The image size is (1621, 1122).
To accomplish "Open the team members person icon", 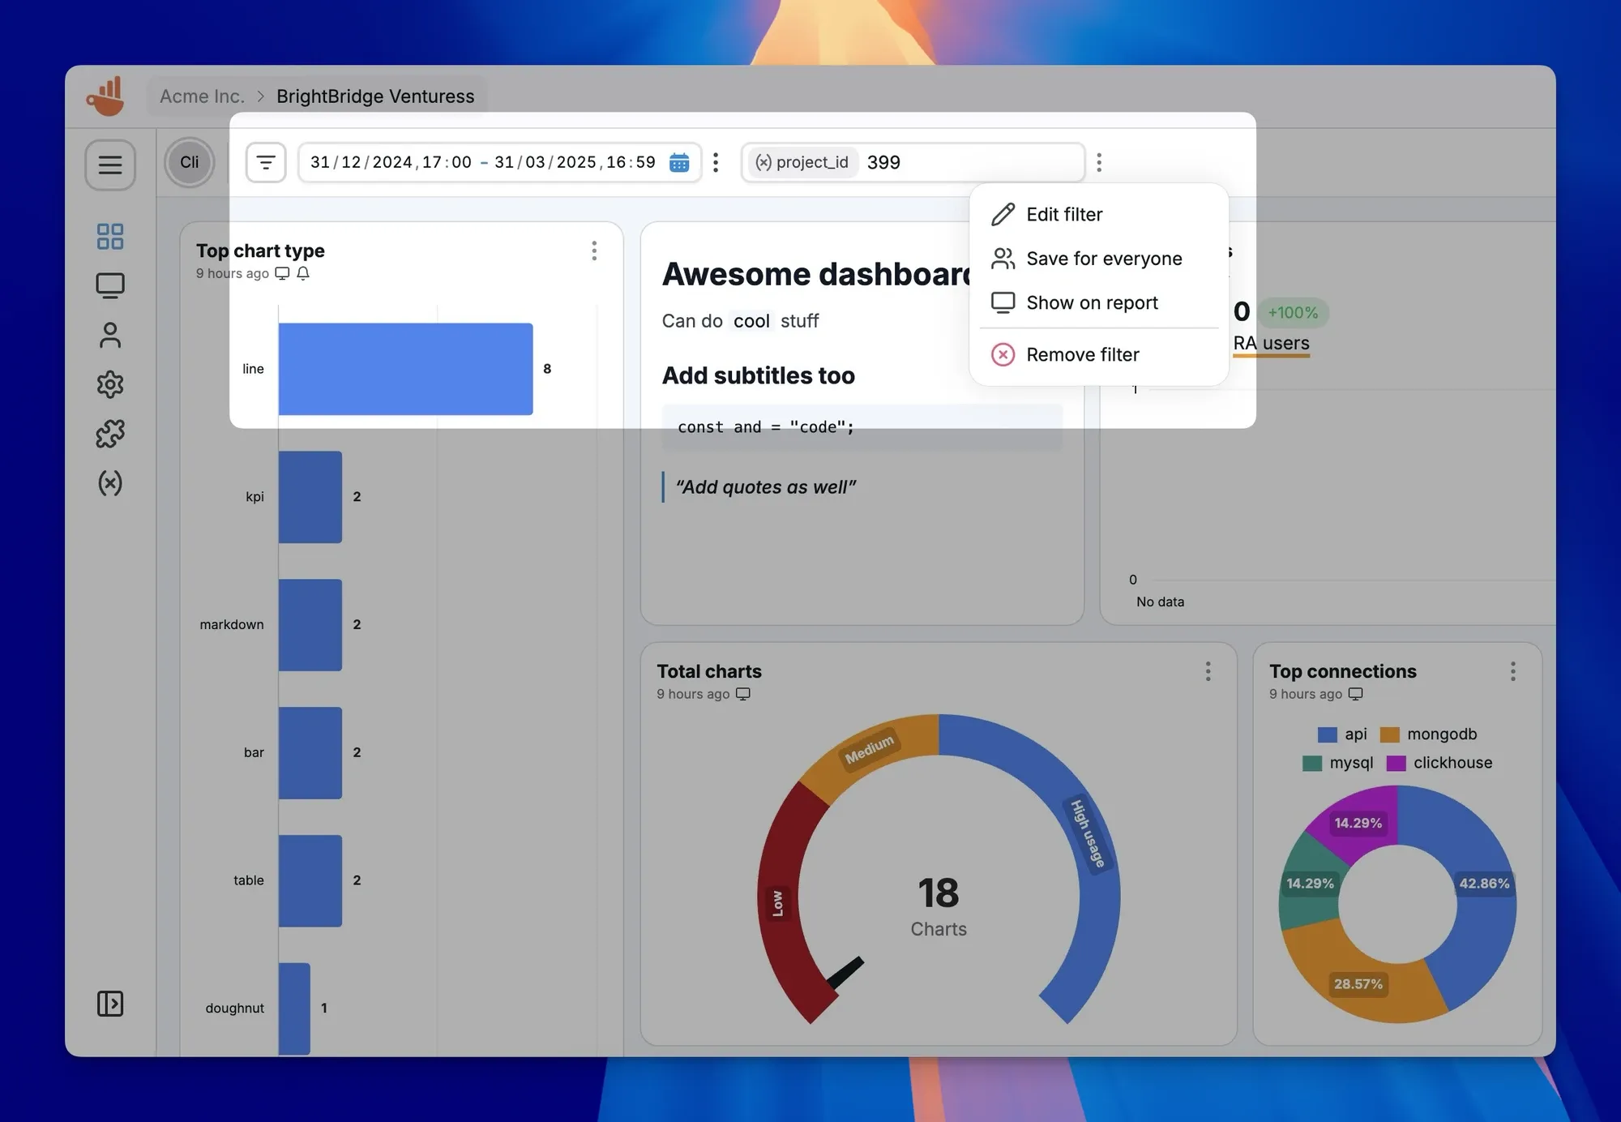I will pyautogui.click(x=110, y=336).
